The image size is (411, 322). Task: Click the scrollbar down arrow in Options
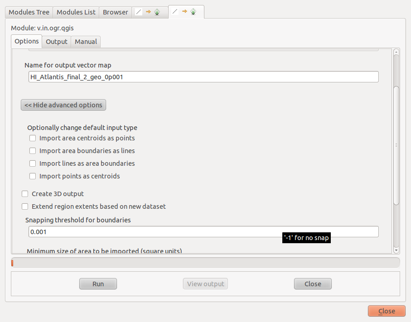pyautogui.click(x=396, y=250)
